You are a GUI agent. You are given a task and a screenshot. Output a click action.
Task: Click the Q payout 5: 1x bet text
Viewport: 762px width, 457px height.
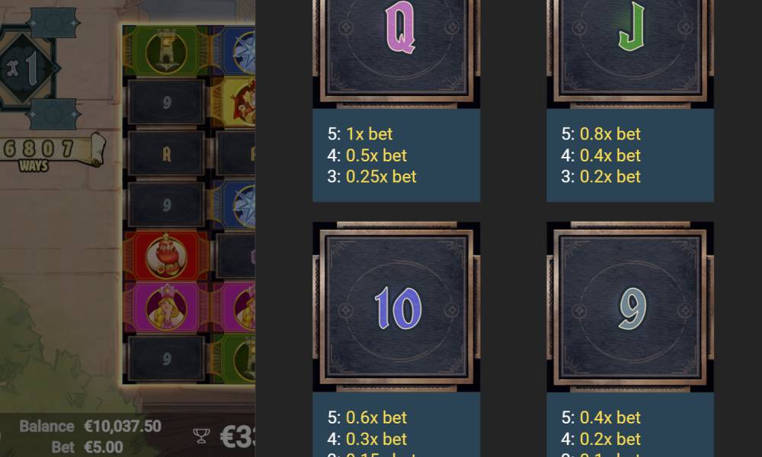pos(360,134)
